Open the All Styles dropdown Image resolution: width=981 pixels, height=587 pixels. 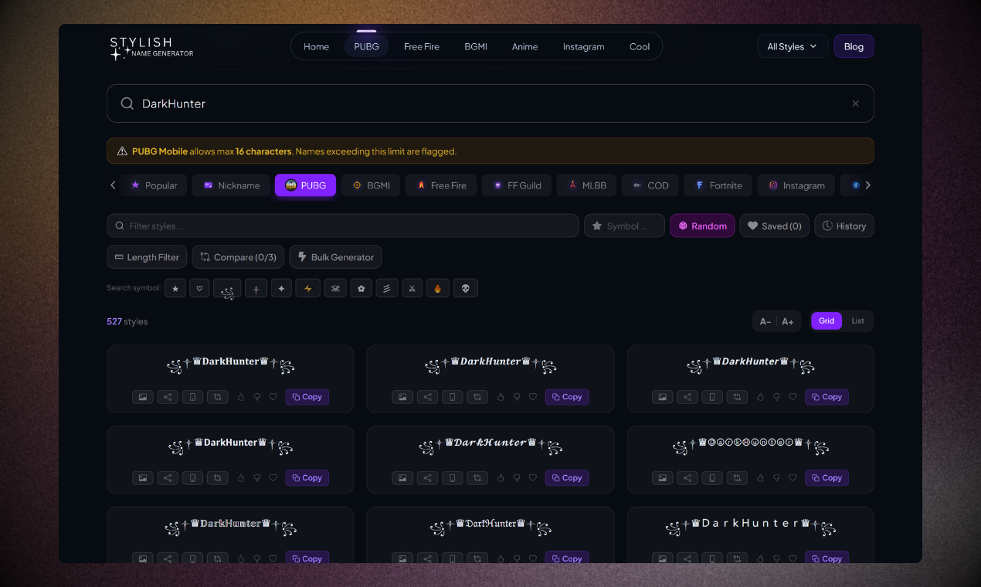[793, 46]
